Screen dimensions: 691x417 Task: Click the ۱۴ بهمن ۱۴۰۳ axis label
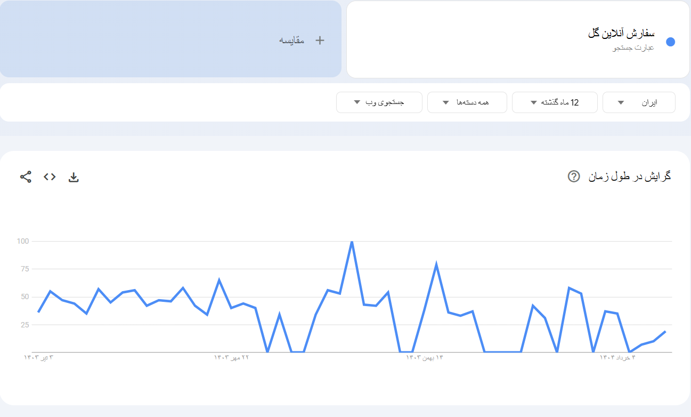pyautogui.click(x=425, y=357)
